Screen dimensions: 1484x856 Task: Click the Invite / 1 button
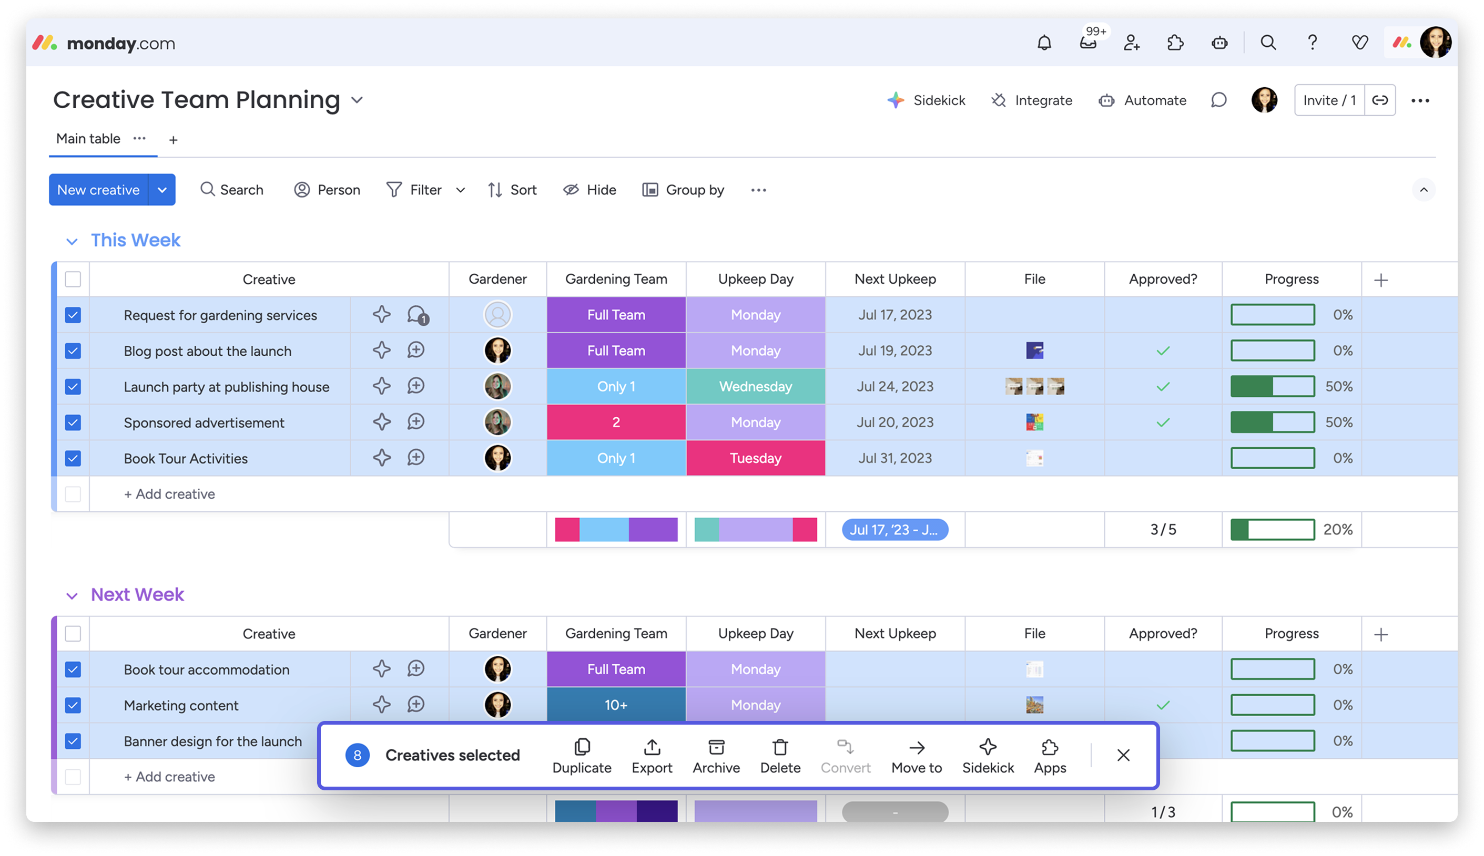[1329, 100]
